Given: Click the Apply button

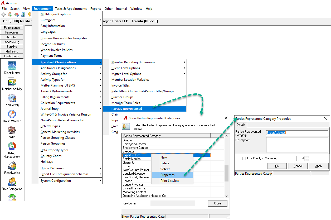Looking at the screenshot, I should (319, 166).
